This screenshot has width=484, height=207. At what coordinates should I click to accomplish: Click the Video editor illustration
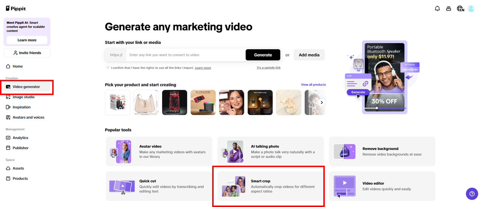point(344,186)
